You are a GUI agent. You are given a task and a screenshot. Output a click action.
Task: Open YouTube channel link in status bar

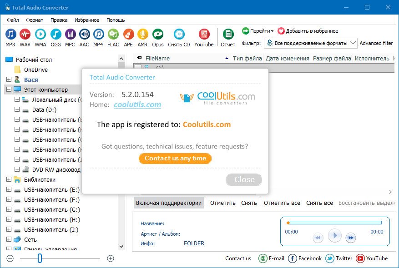[372, 258]
